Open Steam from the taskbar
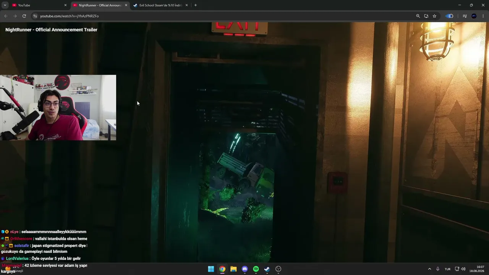The width and height of the screenshot is (489, 275). coord(267,269)
